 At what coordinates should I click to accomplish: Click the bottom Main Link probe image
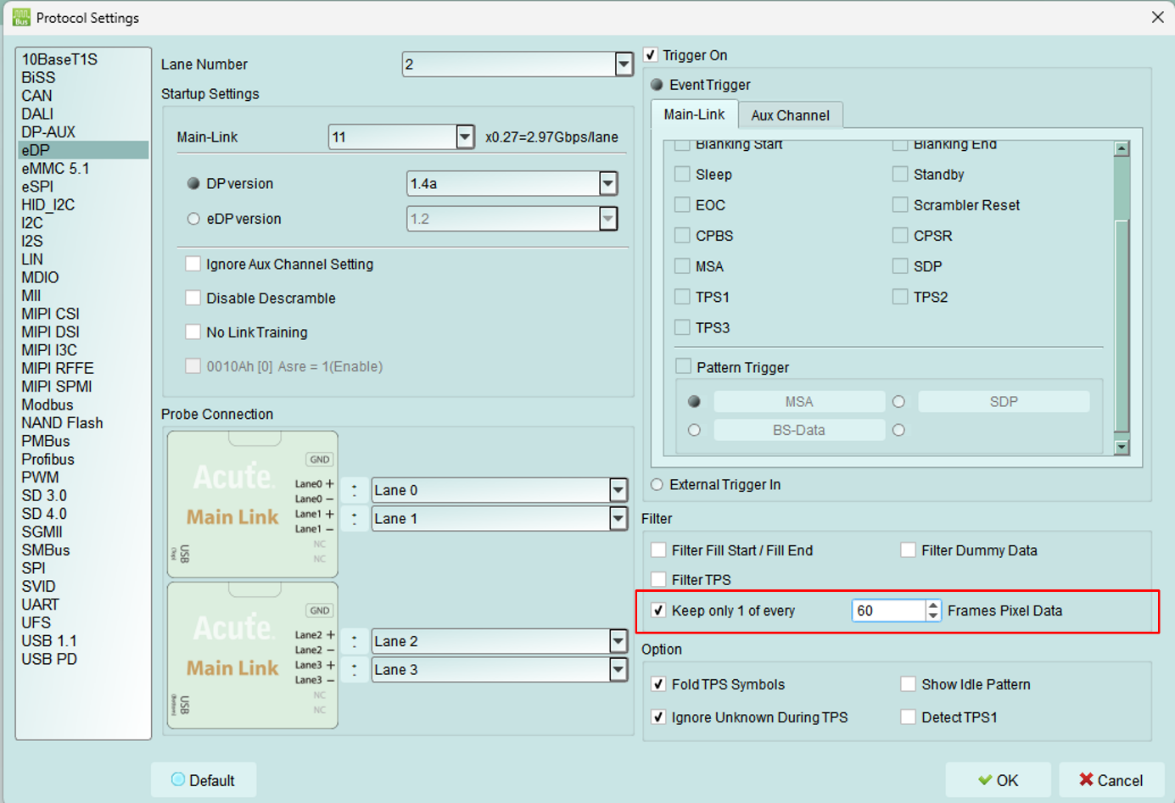point(253,655)
